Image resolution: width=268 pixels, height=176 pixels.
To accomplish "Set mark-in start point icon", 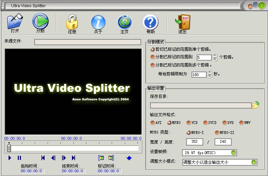I will 101,158.
